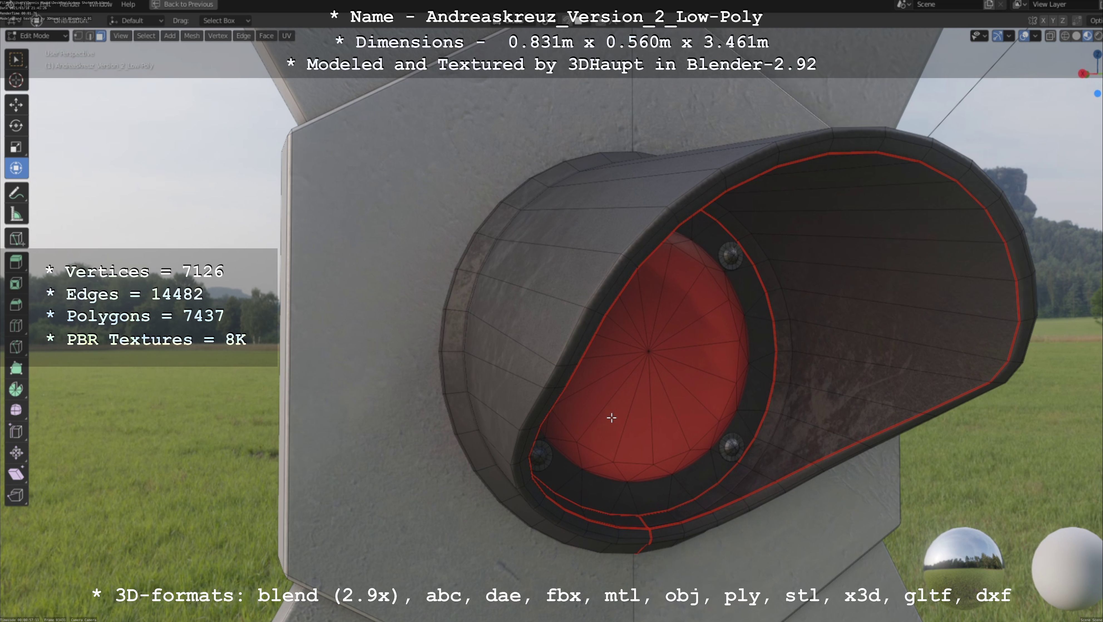Screen dimensions: 1103x622
Task: Choose the Rotate tool
Action: pyautogui.click(x=16, y=126)
